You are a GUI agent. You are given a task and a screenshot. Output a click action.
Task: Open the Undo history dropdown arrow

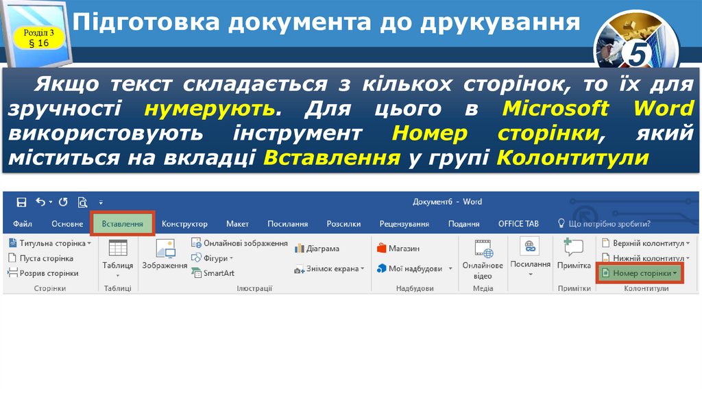[x=51, y=202]
